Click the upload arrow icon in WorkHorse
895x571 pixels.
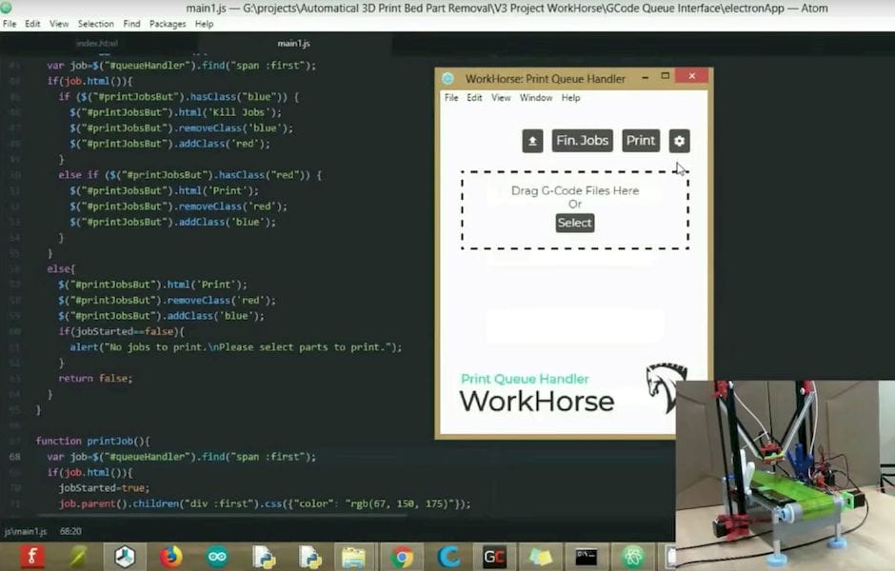[532, 141]
